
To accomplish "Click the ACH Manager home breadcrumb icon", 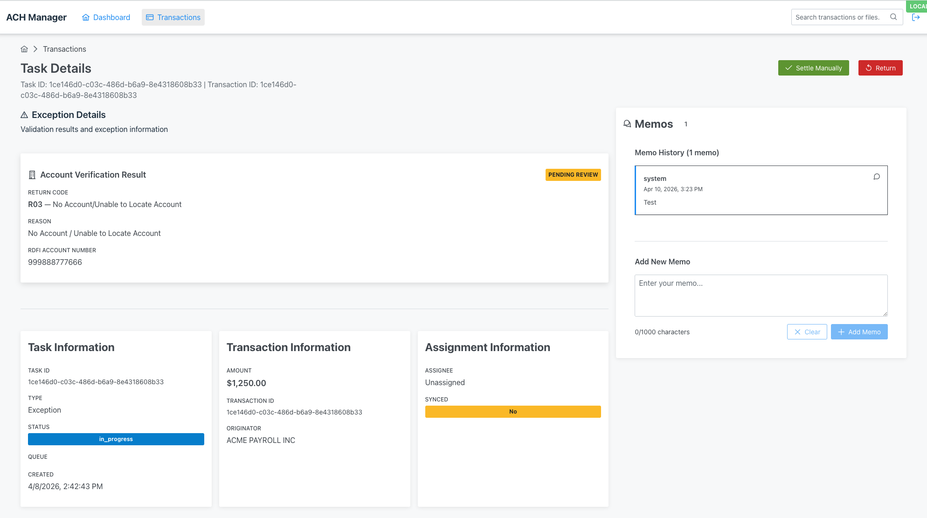I will click(x=24, y=49).
